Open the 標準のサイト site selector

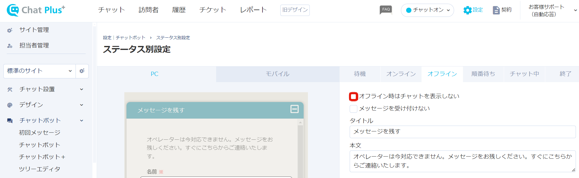click(x=40, y=71)
